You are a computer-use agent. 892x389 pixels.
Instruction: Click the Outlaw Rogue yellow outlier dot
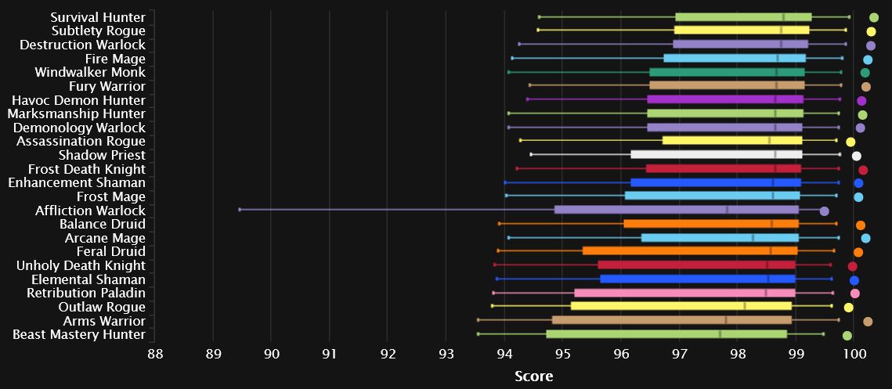pos(848,308)
